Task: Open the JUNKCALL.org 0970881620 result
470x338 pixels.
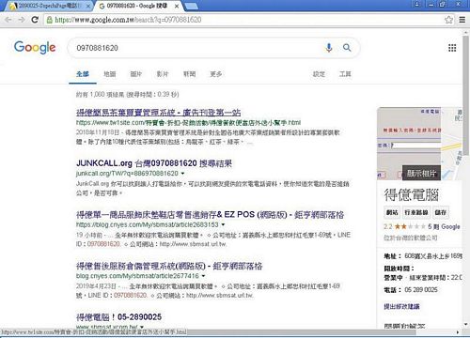Action: click(154, 163)
